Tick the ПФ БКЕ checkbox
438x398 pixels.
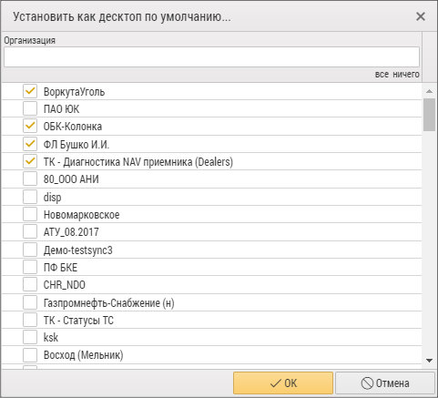(x=30, y=267)
